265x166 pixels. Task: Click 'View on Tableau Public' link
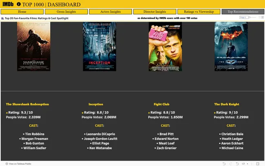[x=20, y=164]
